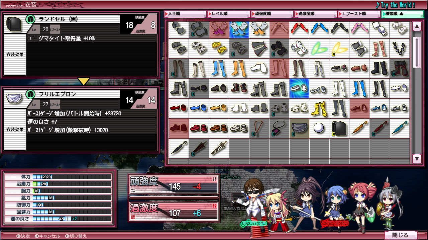Sort costumes by Lブースト順
The height and width of the screenshot is (240, 428).
click(359, 14)
